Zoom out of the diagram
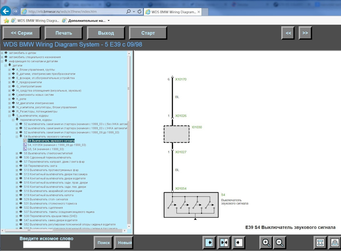 tap(280, 242)
